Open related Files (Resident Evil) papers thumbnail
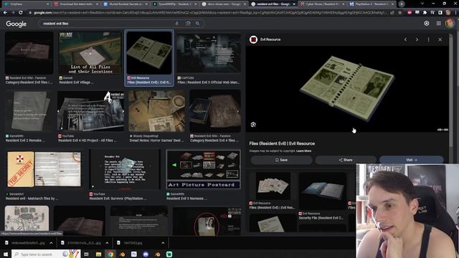The height and width of the screenshot is (258, 459). tap(273, 186)
